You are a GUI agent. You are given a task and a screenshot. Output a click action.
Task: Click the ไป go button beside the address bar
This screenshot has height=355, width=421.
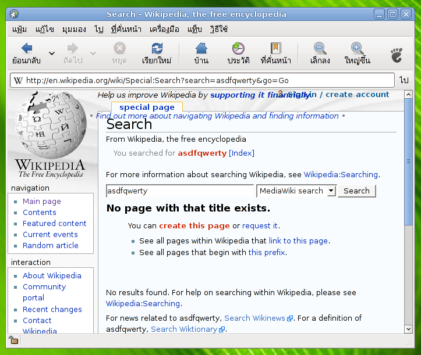click(404, 80)
